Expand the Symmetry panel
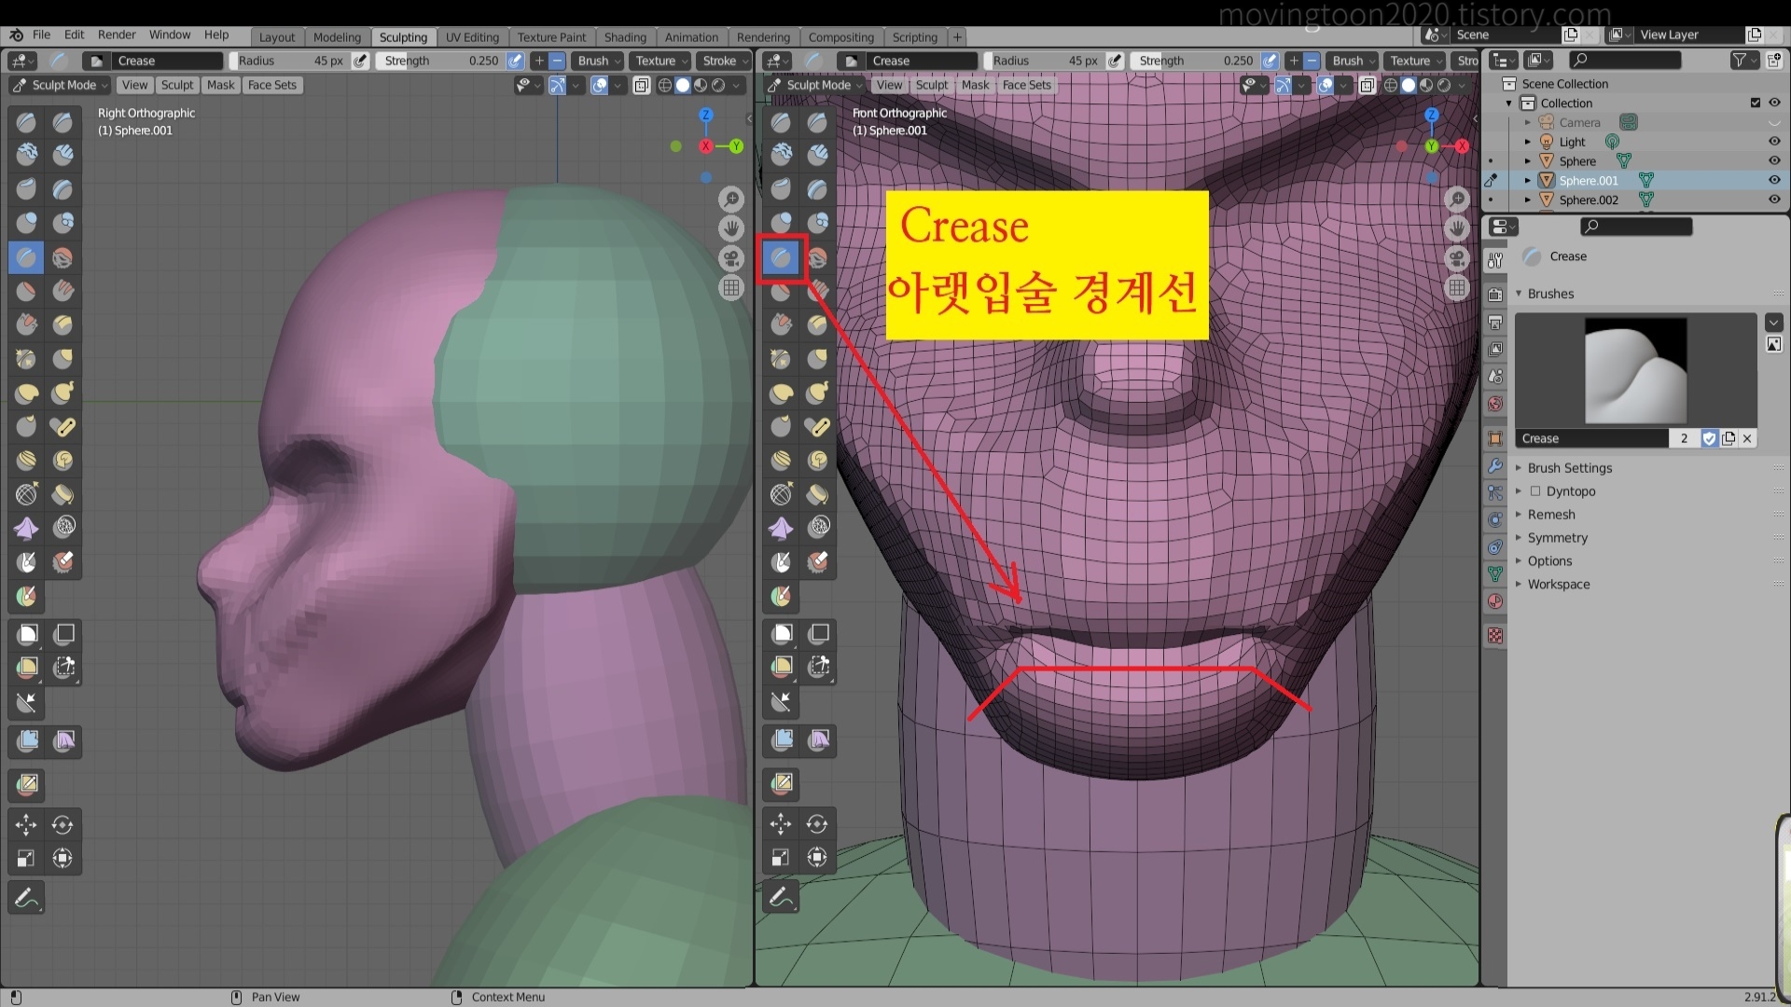This screenshot has height=1007, width=1791. [x=1557, y=538]
